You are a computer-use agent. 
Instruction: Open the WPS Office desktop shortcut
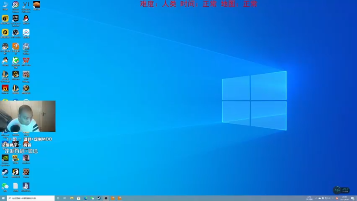tap(26, 62)
